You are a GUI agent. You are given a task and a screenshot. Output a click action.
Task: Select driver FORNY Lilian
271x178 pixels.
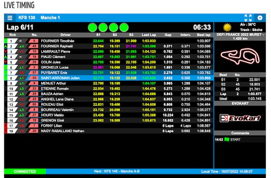pyautogui.click(x=51, y=126)
